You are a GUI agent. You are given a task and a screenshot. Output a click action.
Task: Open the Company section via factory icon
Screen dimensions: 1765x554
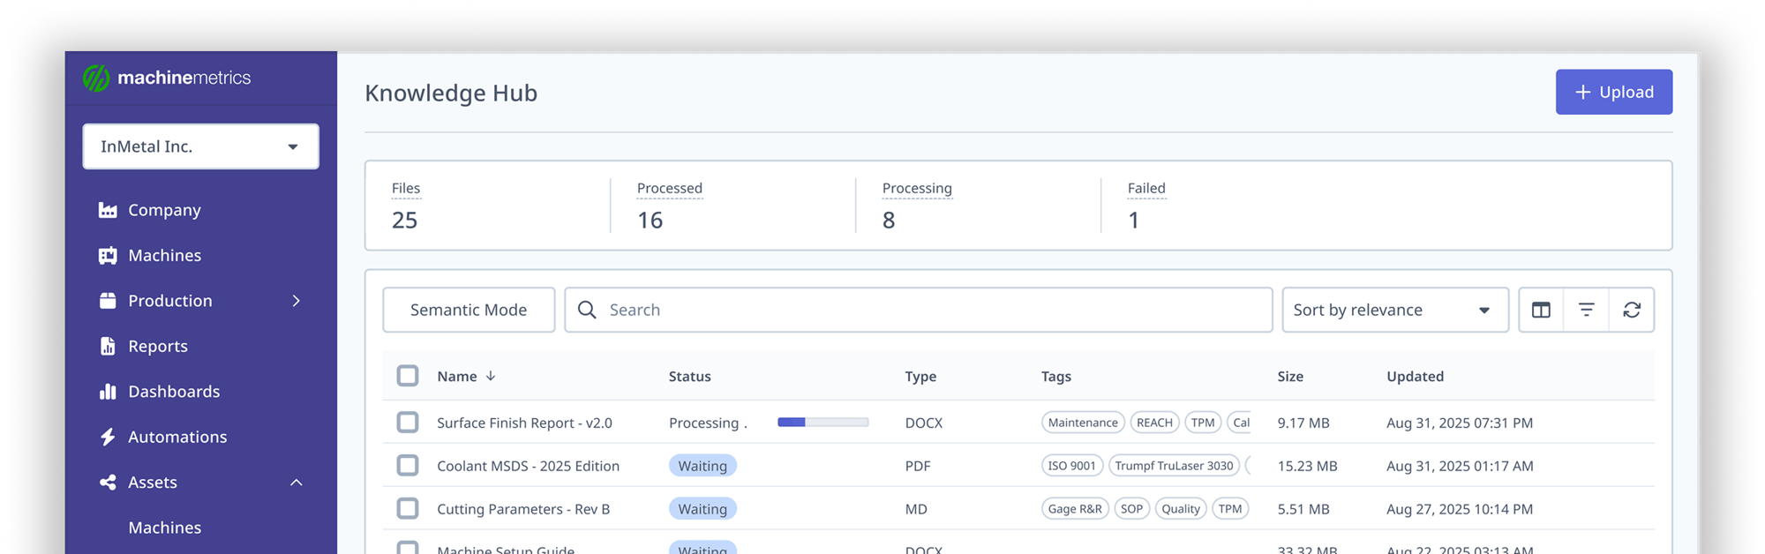108,210
